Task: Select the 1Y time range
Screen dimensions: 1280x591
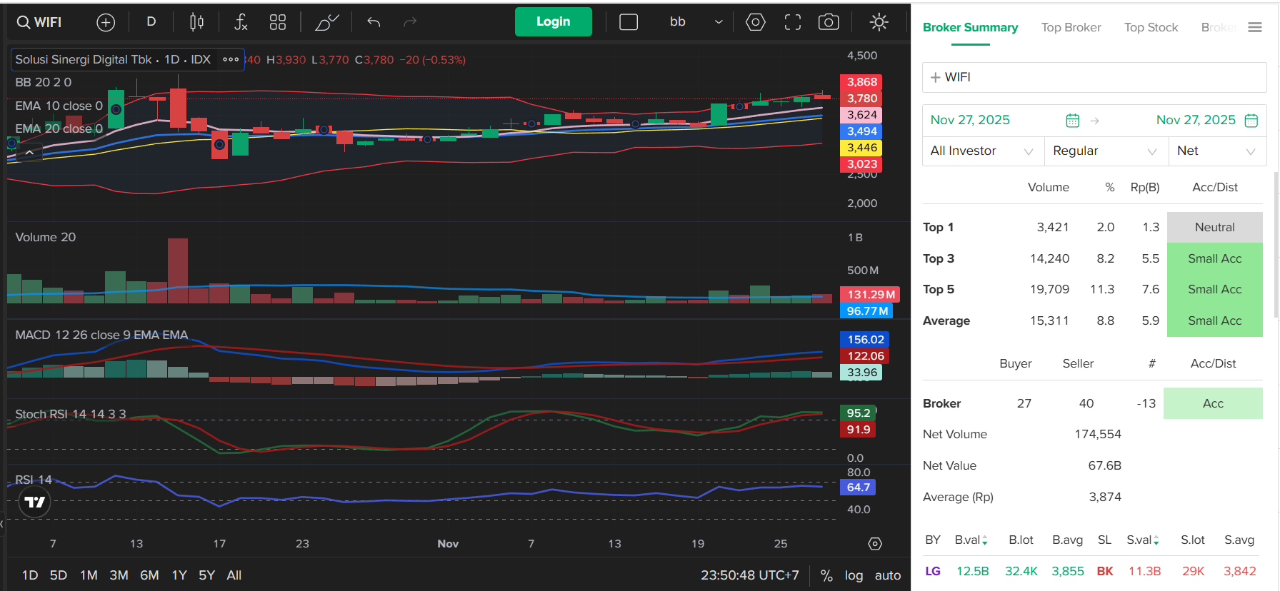Action: coord(179,575)
